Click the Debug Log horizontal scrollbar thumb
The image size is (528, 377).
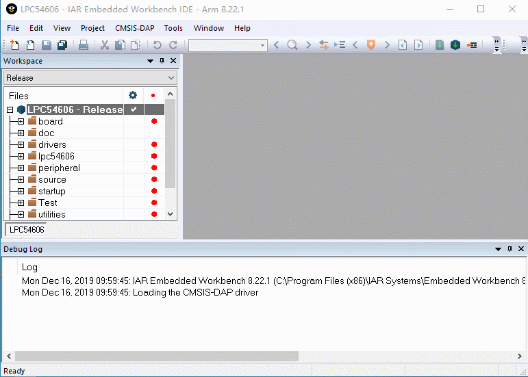point(157,356)
